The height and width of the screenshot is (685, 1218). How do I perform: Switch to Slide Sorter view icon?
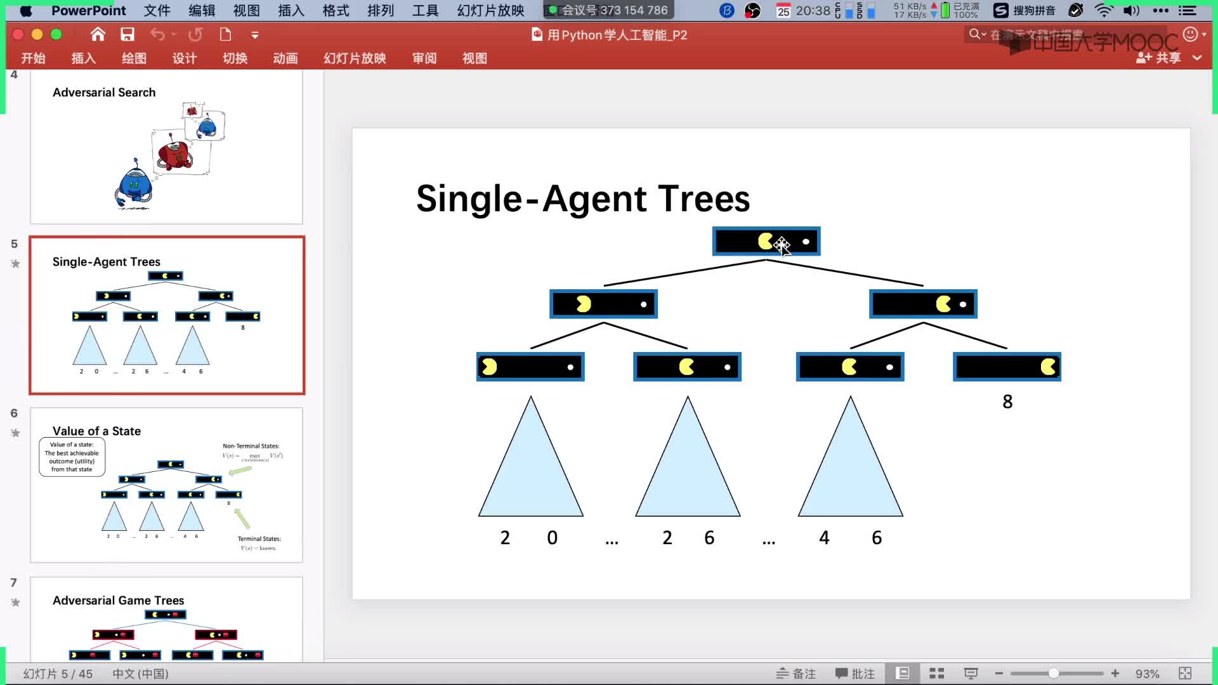[937, 674]
